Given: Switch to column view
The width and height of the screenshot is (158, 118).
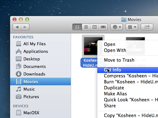Looking at the screenshot, I should coord(94,27).
